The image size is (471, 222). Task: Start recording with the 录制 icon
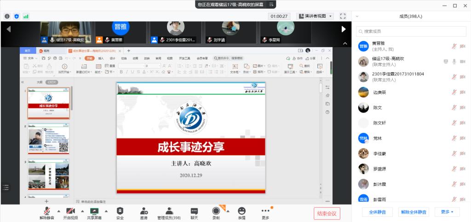216,211
